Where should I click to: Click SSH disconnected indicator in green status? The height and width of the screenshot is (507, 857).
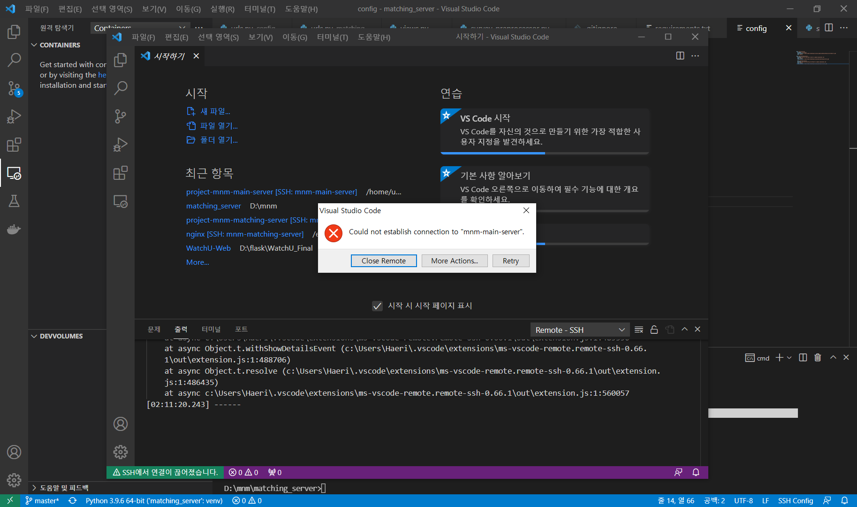point(166,472)
